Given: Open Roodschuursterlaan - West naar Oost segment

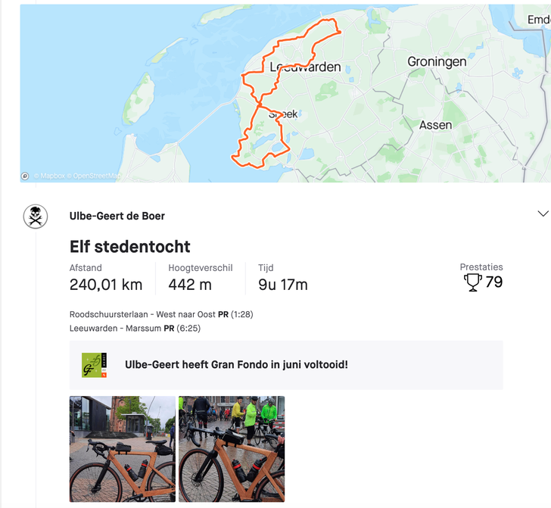Looking at the screenshot, I should pos(142,314).
